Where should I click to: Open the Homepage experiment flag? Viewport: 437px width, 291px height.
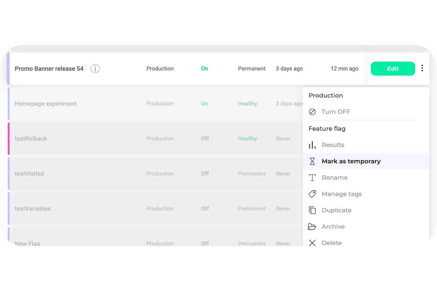(45, 104)
